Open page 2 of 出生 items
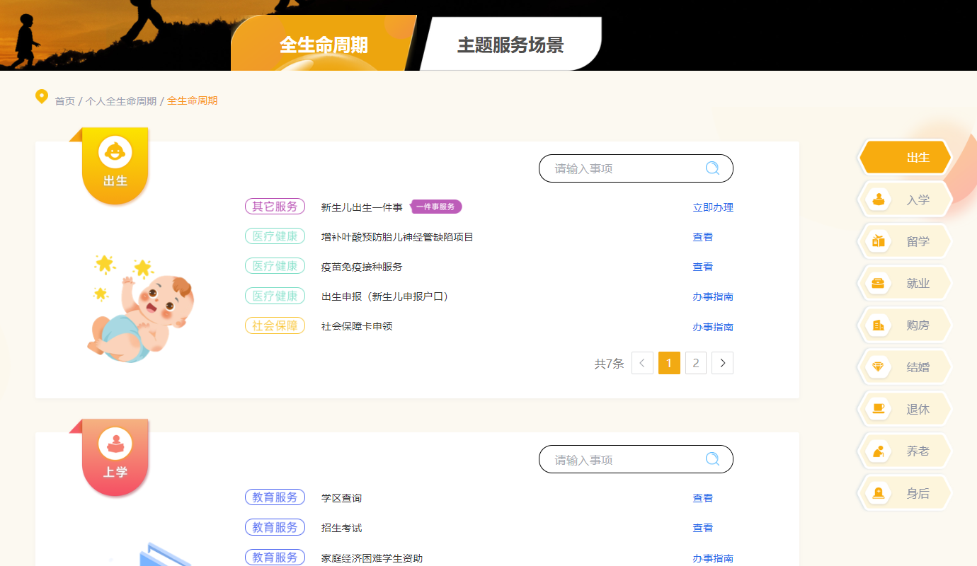This screenshot has width=977, height=566. (696, 363)
